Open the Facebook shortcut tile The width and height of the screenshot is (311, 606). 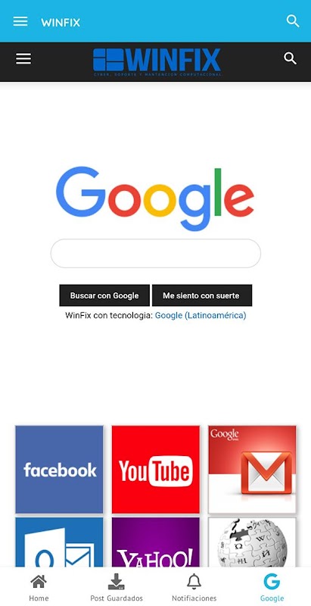click(x=60, y=470)
